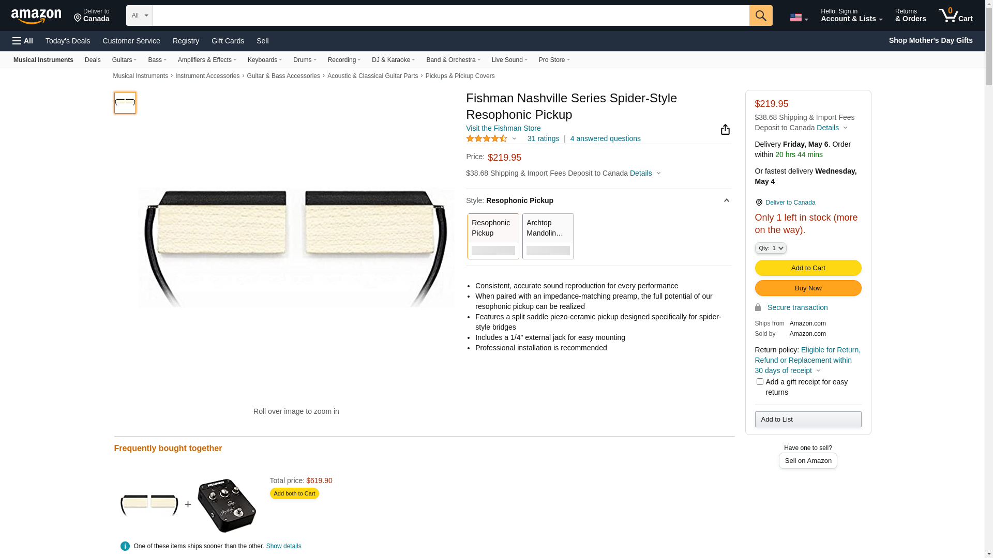993x558 pixels.
Task: Open Today's Deals in the nav bar
Action: pyautogui.click(x=68, y=41)
